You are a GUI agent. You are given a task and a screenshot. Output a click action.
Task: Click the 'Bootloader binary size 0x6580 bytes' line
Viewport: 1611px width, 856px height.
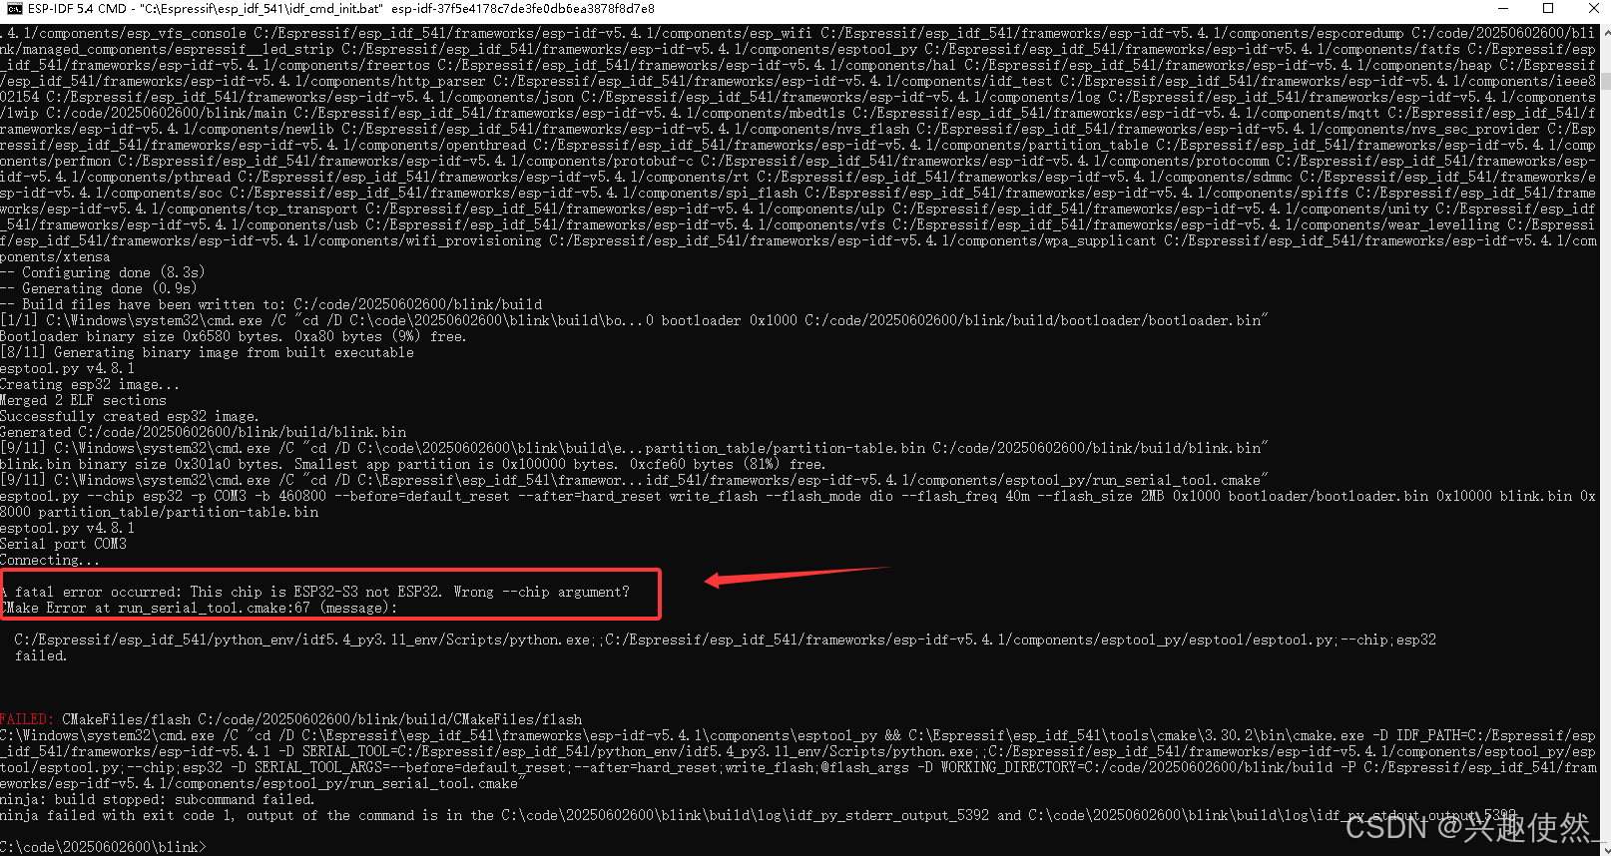coord(234,336)
